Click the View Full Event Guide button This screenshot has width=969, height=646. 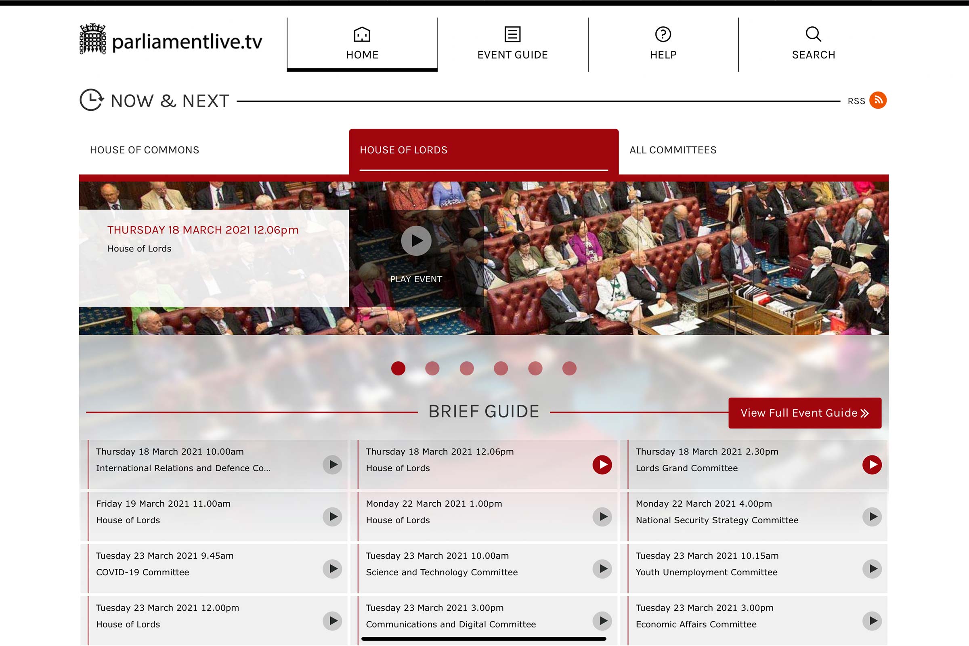805,413
